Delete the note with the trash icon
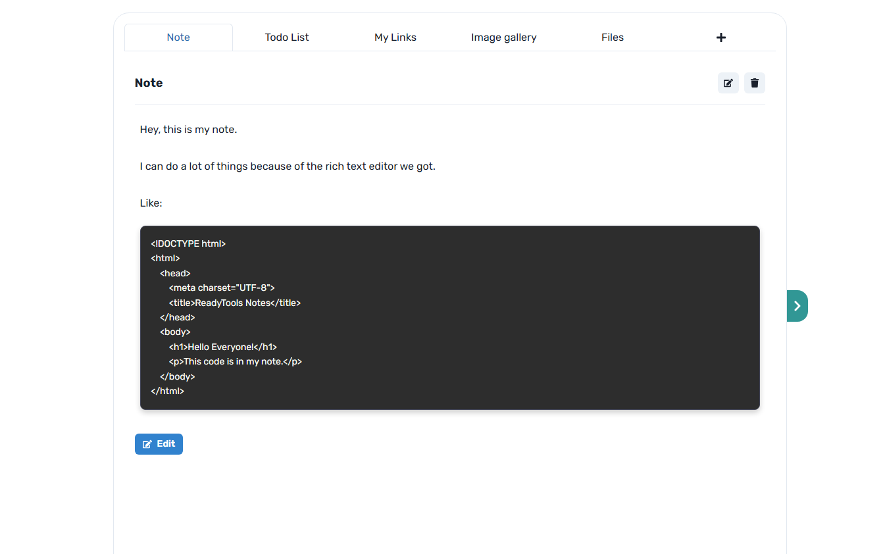The height and width of the screenshot is (554, 885). [755, 83]
